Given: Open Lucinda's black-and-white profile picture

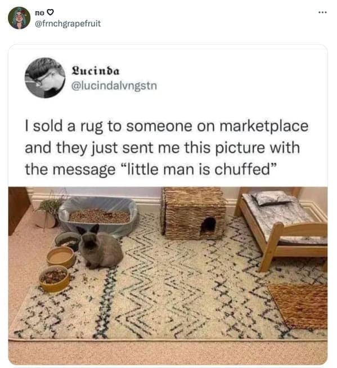Looking at the screenshot, I should coord(45,78).
